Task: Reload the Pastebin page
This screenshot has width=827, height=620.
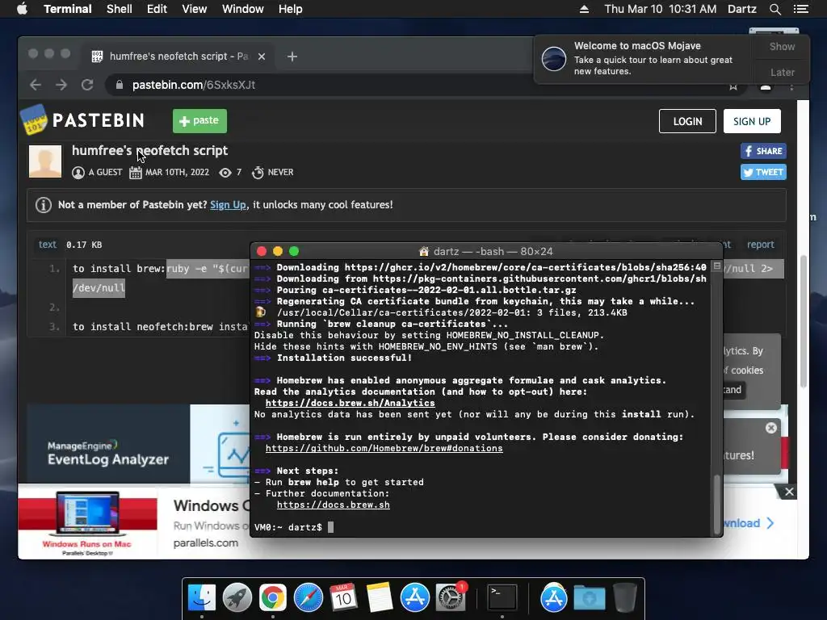Action: (x=87, y=85)
